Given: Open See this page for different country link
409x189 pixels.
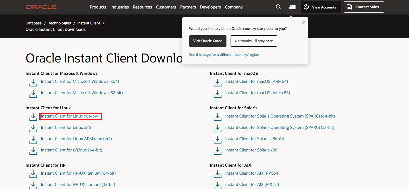Looking at the screenshot, I should [x=224, y=55].
